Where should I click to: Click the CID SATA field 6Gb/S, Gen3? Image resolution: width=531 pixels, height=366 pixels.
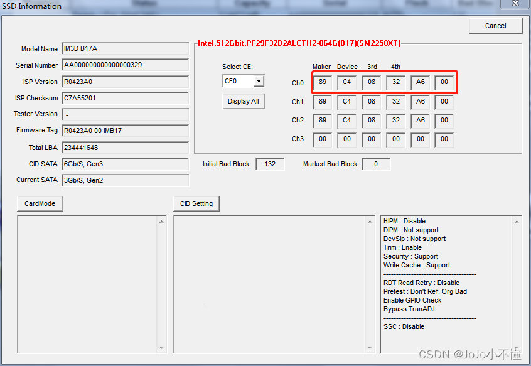[x=126, y=164]
